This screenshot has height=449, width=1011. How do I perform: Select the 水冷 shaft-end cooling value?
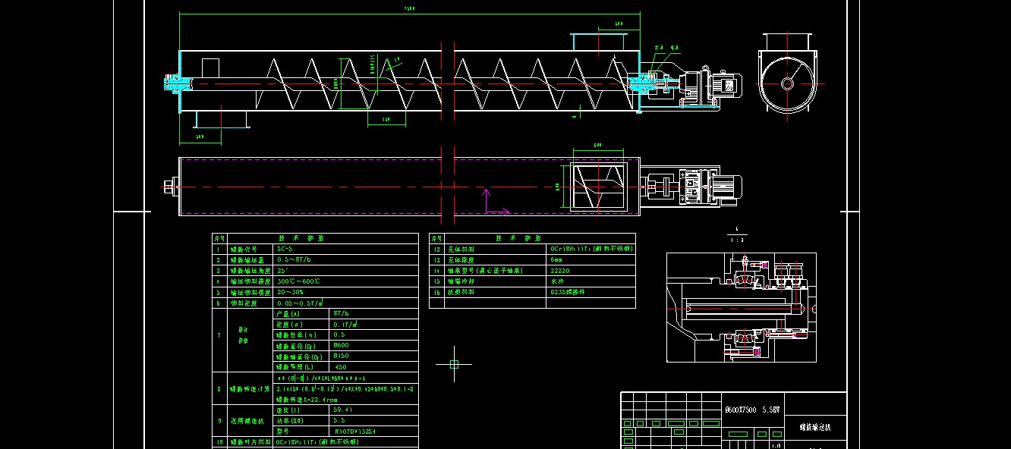556,281
